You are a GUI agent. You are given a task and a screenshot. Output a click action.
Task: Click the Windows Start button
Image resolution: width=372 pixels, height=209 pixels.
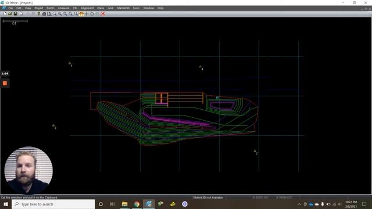click(x=6, y=204)
